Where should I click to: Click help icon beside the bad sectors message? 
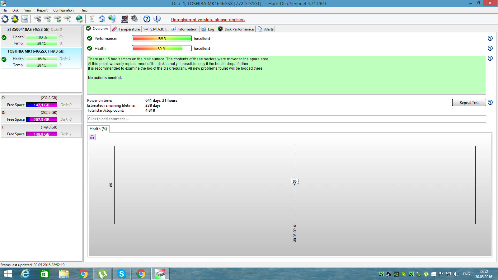pos(490,58)
